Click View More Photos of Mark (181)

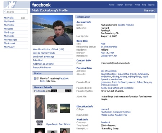point(49,49)
